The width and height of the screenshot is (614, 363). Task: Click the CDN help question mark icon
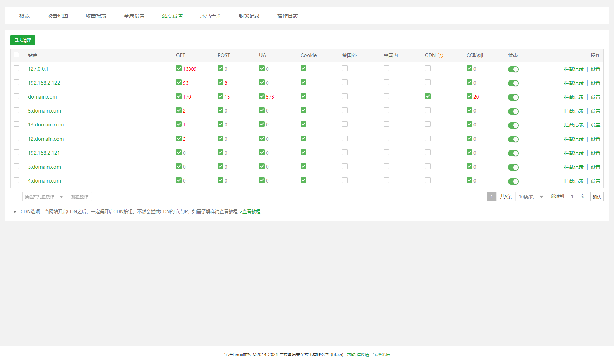point(440,55)
